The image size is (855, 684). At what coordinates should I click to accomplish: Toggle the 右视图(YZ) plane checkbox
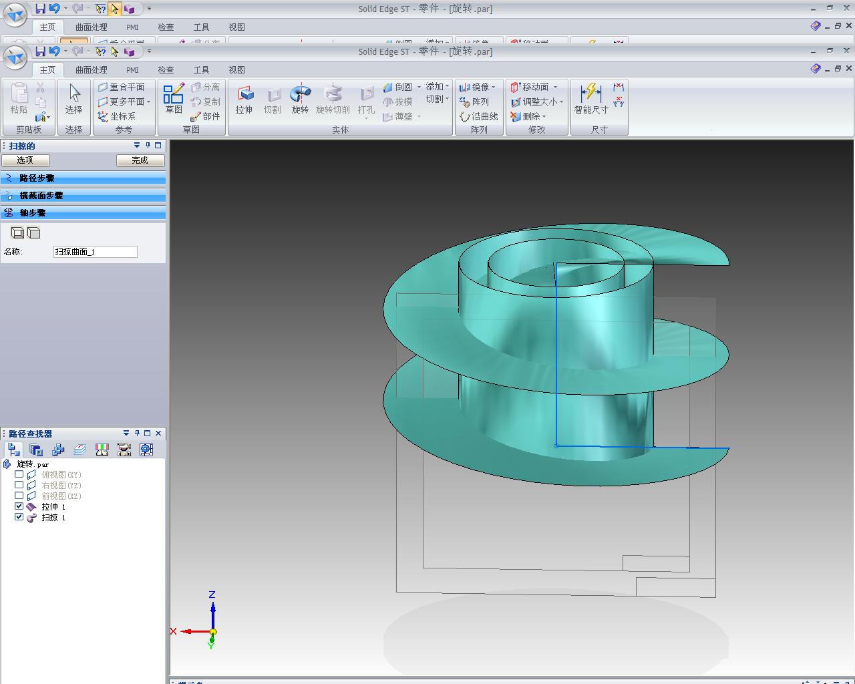(19, 485)
